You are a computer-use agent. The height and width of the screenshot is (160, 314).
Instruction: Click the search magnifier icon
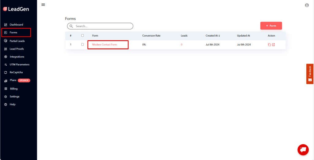[71, 26]
